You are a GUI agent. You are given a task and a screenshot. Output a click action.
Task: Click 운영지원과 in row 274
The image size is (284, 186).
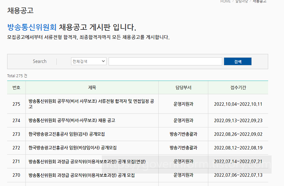(183, 121)
